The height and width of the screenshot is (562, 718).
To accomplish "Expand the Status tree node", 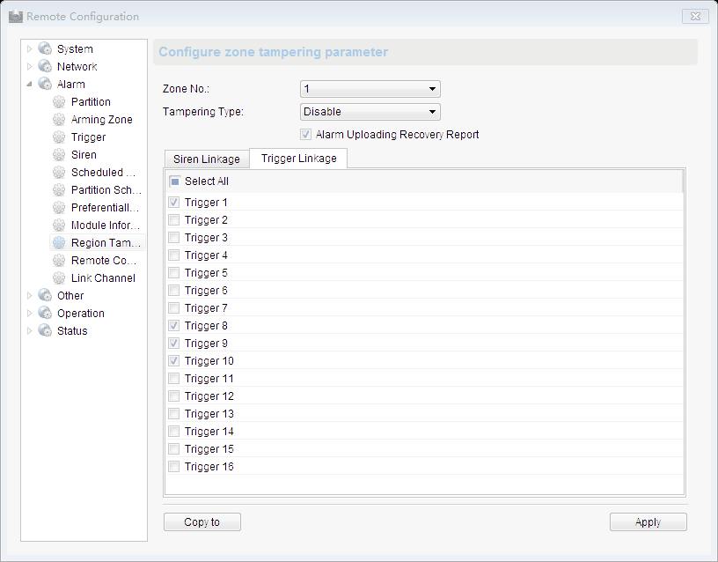I will pyautogui.click(x=29, y=330).
